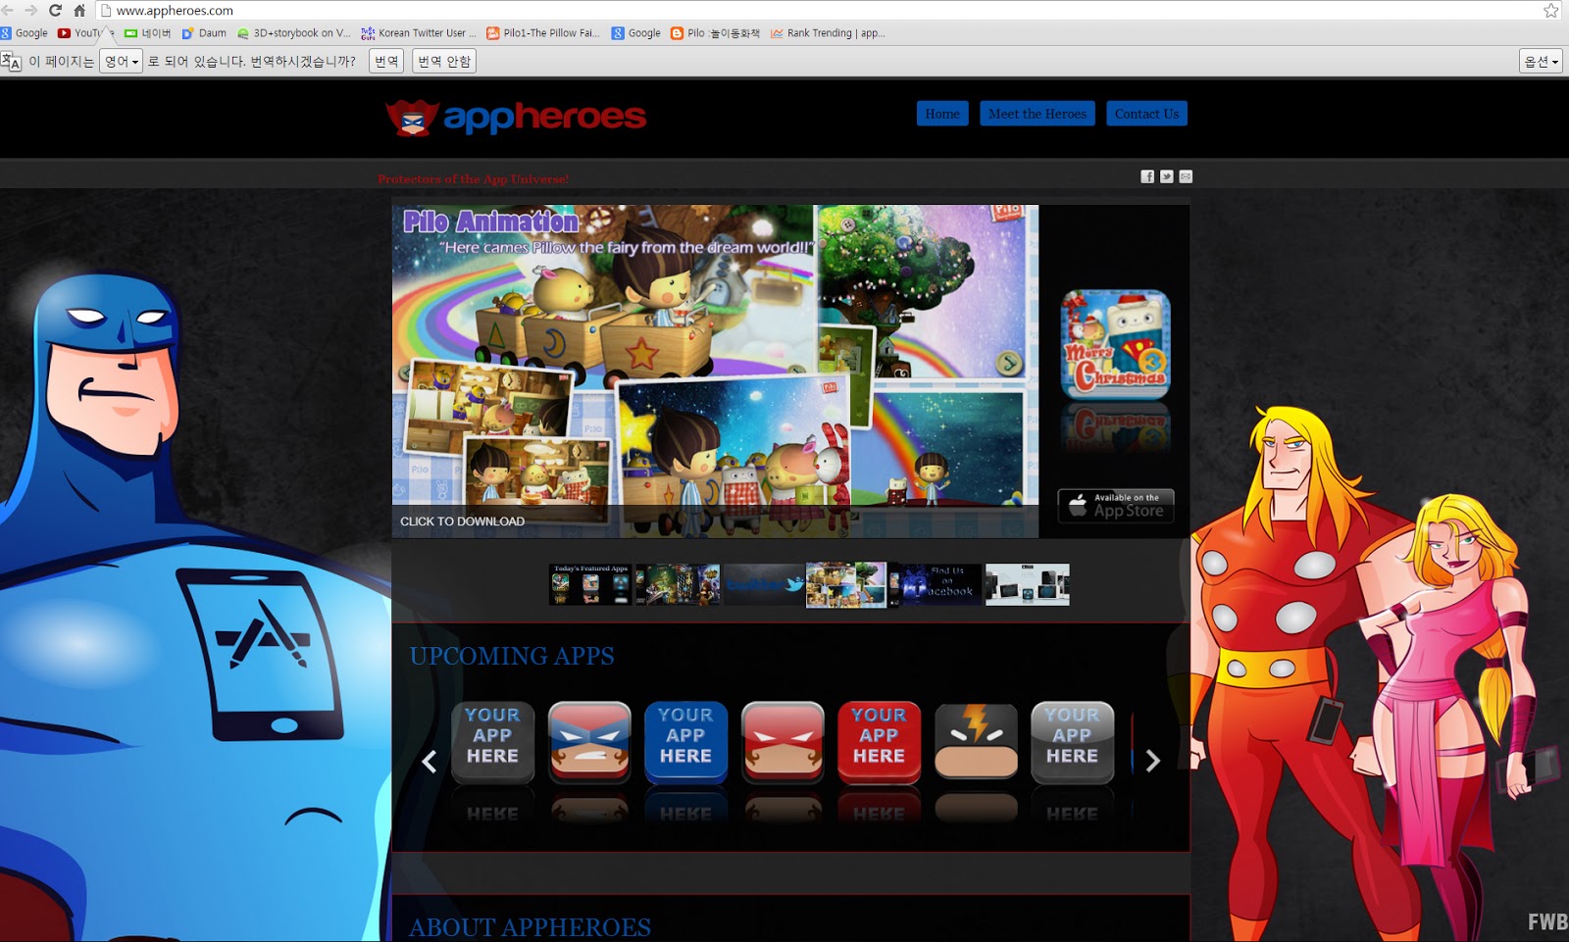Open the 영어 language dropdown in translate bar

pyautogui.click(x=122, y=61)
